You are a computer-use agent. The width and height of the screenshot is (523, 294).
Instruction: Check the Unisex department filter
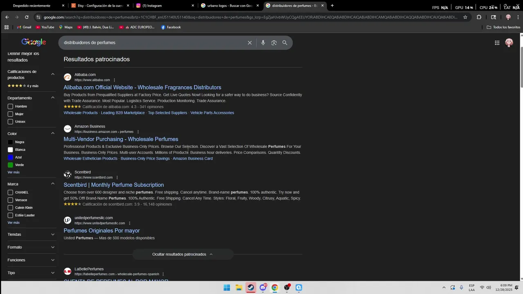tap(10, 122)
